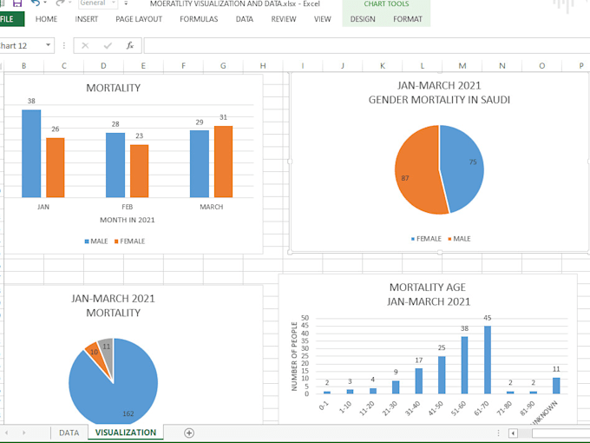Viewport: 590px width, 443px height.
Task: Select the orange FEB bar labeled 23
Action: (139, 171)
